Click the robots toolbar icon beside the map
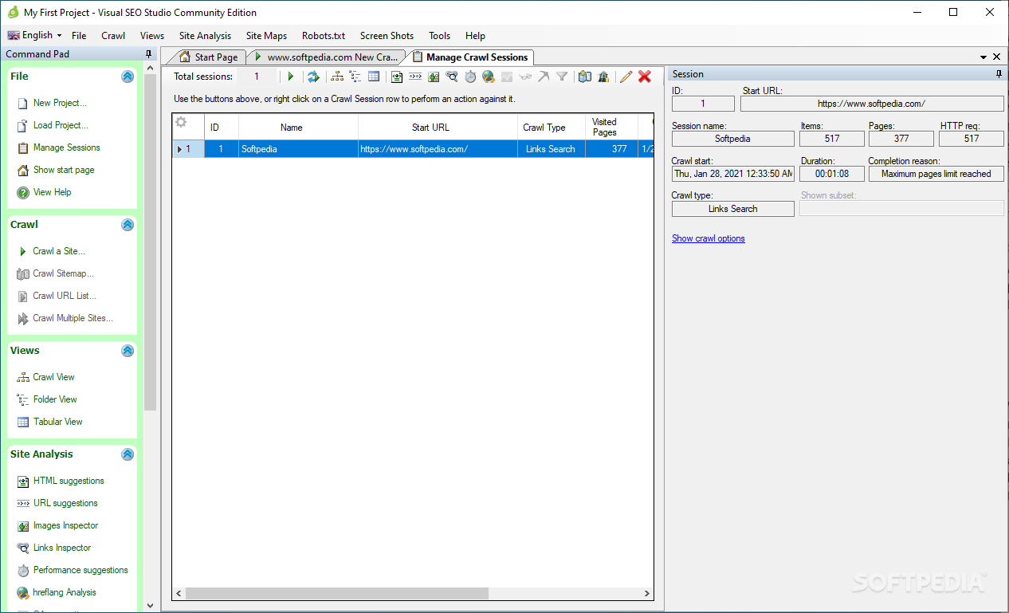The image size is (1009, 613). [603, 77]
